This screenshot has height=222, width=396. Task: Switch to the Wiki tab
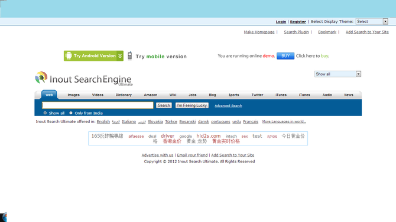pyautogui.click(x=173, y=95)
